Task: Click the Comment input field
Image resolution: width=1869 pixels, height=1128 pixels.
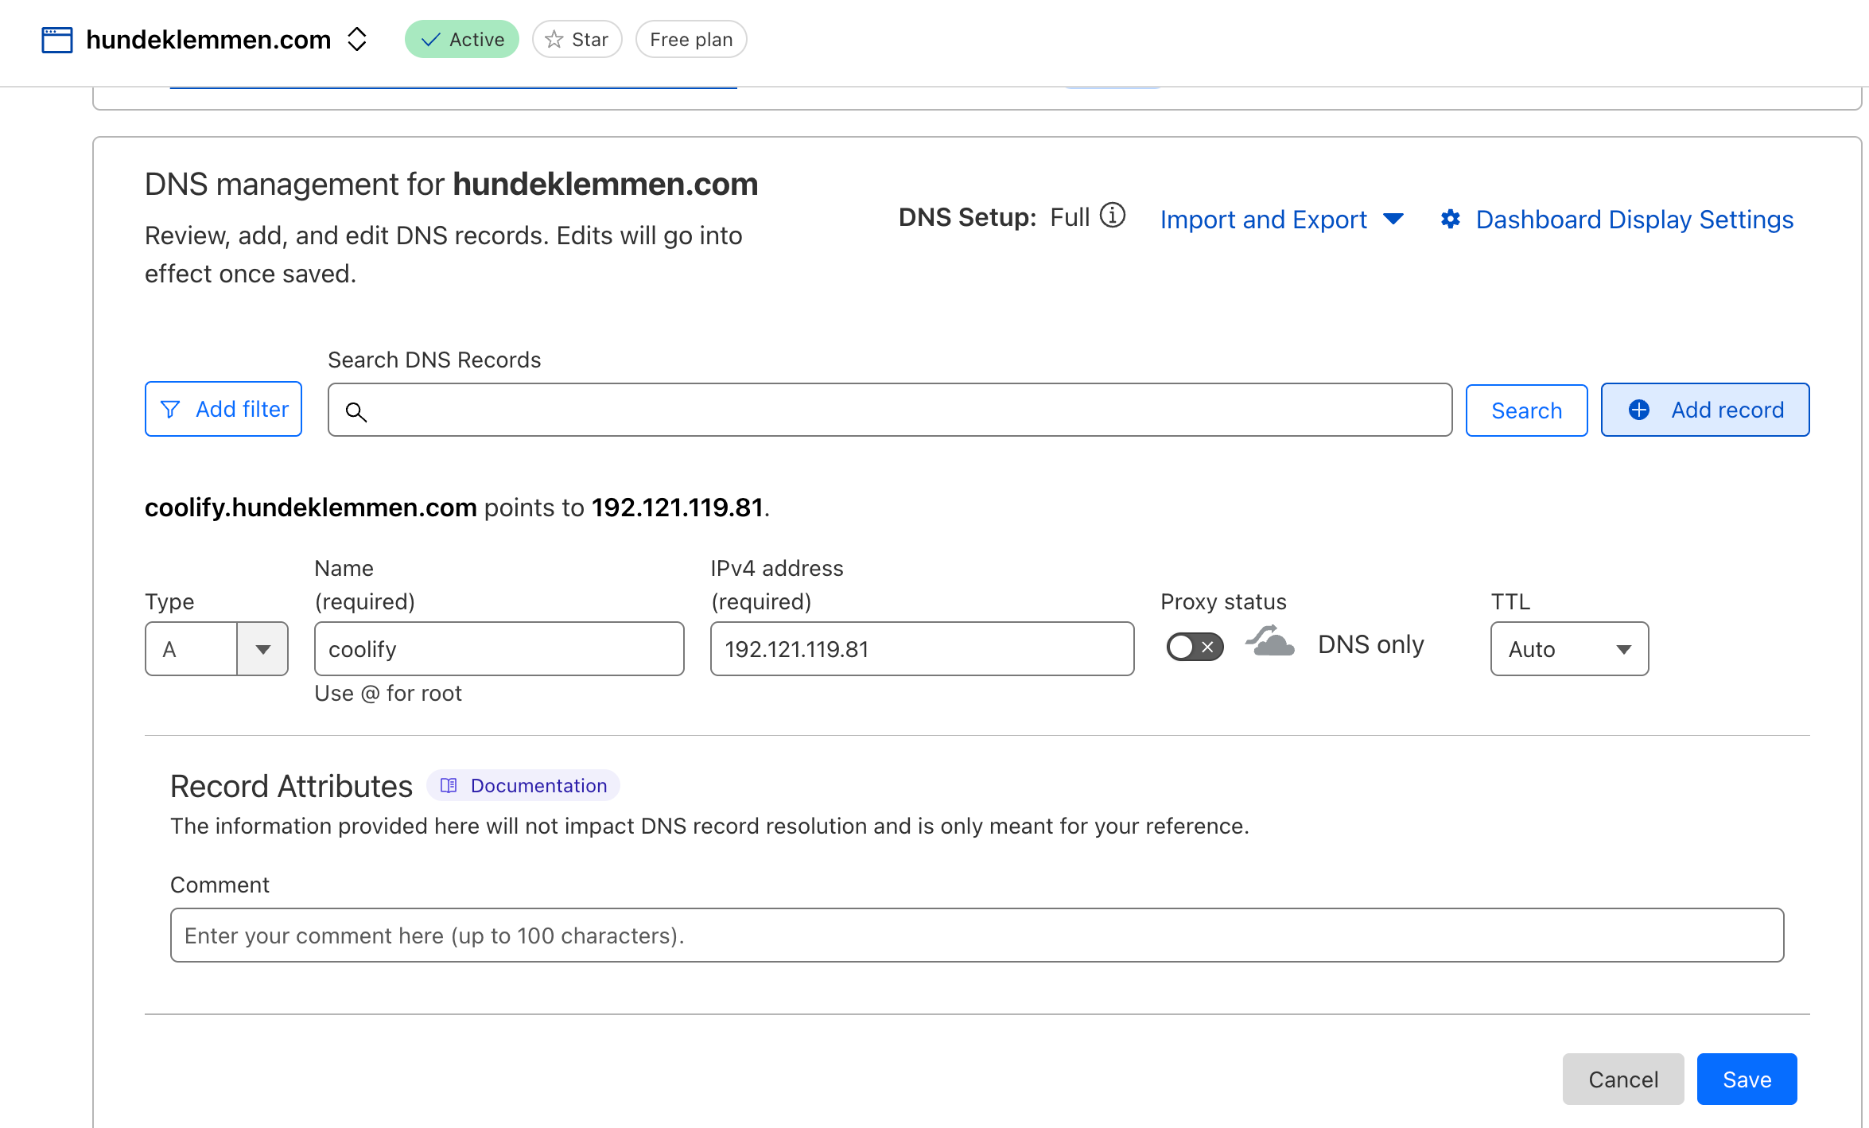Action: coord(977,935)
